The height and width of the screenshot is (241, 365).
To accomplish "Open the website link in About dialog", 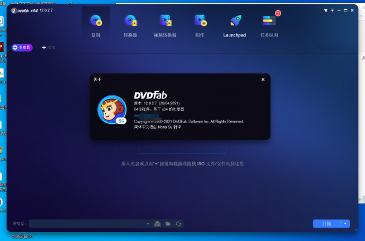I will (x=147, y=115).
